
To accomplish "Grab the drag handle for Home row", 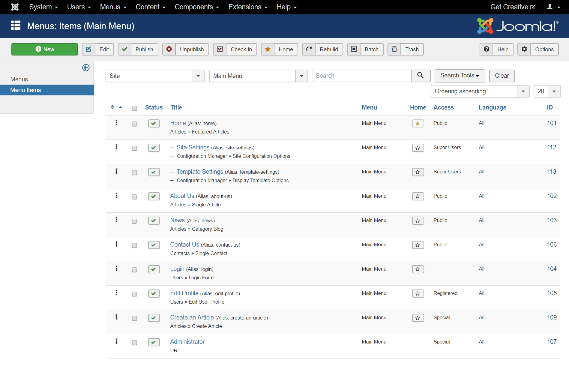I will (116, 122).
